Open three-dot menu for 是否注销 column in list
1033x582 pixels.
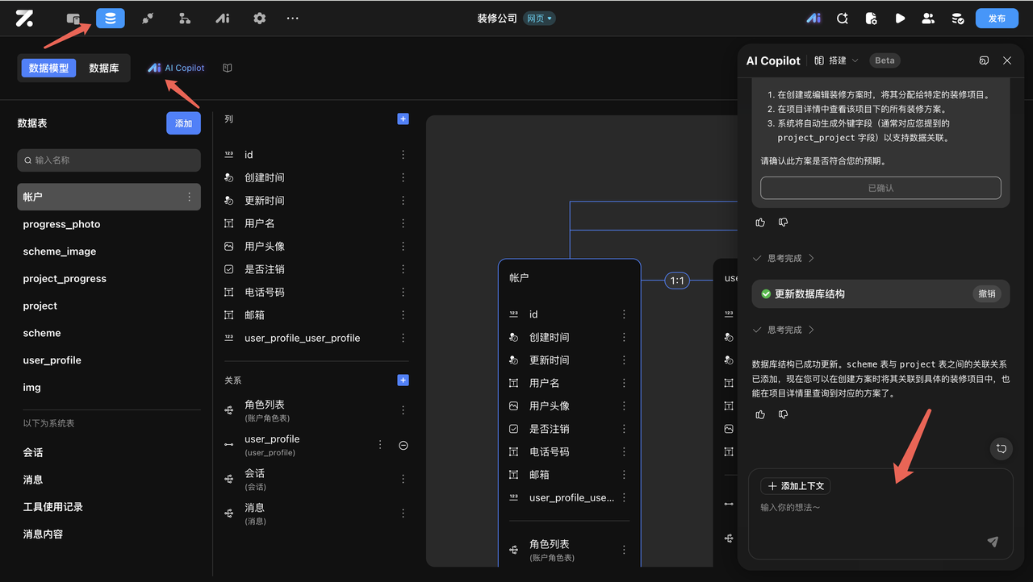[x=404, y=269]
